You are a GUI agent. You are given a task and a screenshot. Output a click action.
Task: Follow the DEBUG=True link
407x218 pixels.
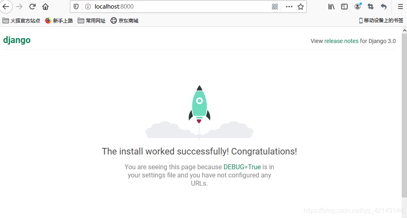pyautogui.click(x=242, y=167)
